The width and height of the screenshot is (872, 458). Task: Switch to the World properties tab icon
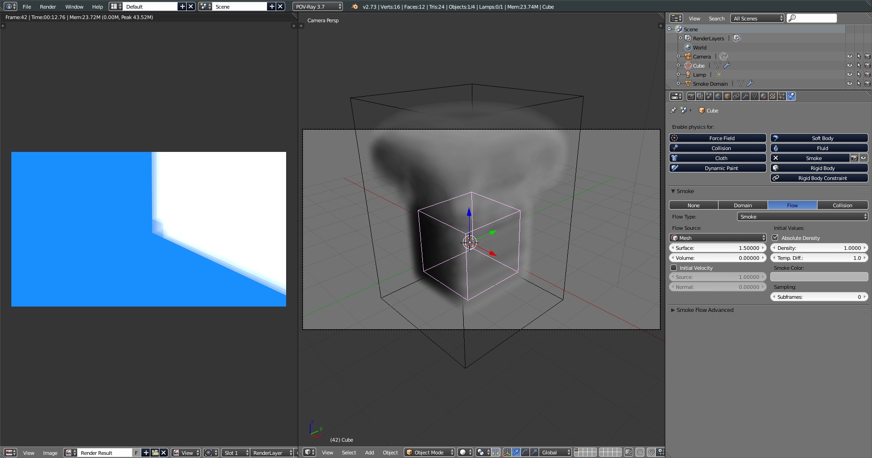718,96
